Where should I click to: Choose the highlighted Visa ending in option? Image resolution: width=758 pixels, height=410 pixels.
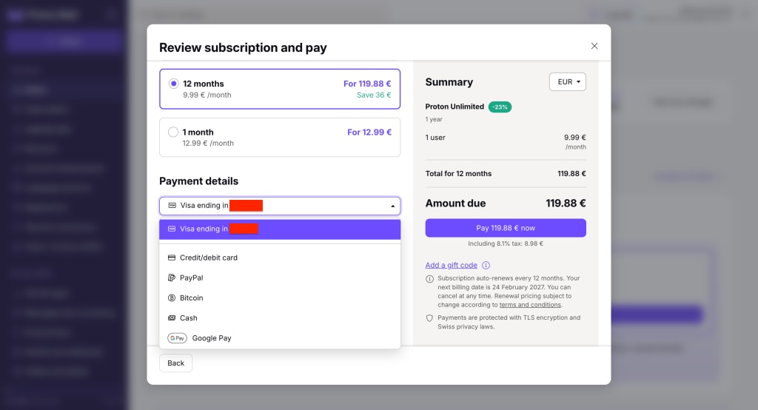(x=280, y=229)
